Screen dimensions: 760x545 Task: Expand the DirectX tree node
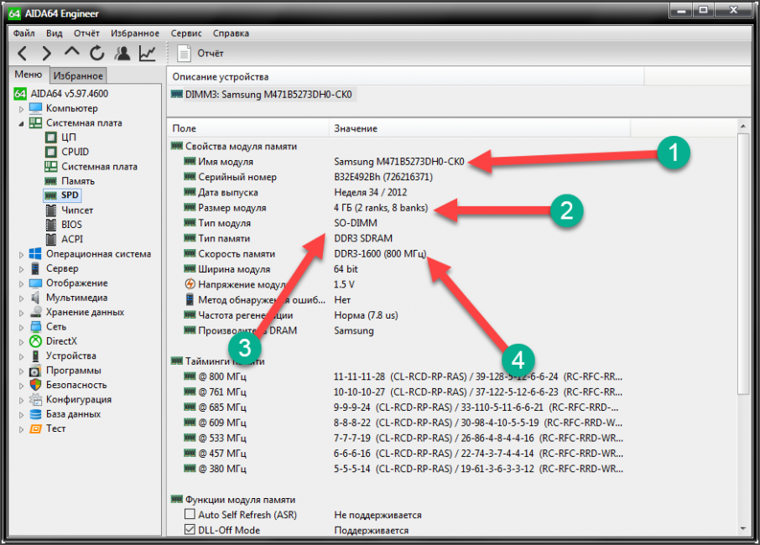pyautogui.click(x=21, y=342)
